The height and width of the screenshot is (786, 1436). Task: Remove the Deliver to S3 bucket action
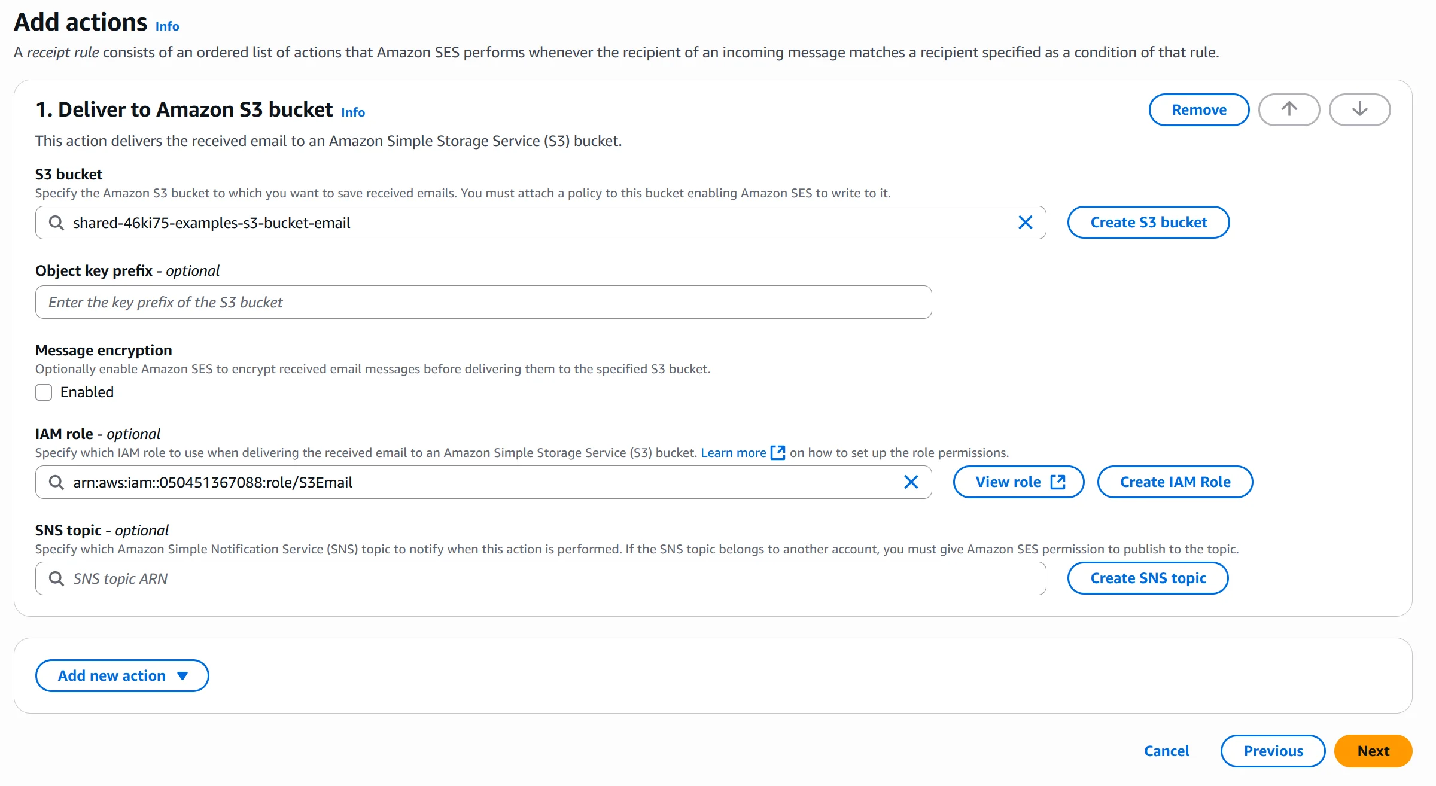click(1199, 109)
